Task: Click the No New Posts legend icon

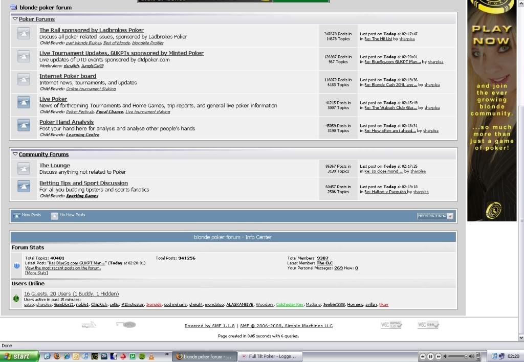Action: pos(54,216)
